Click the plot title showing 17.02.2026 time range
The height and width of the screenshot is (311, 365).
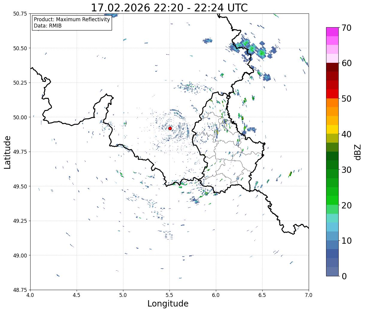coord(169,7)
